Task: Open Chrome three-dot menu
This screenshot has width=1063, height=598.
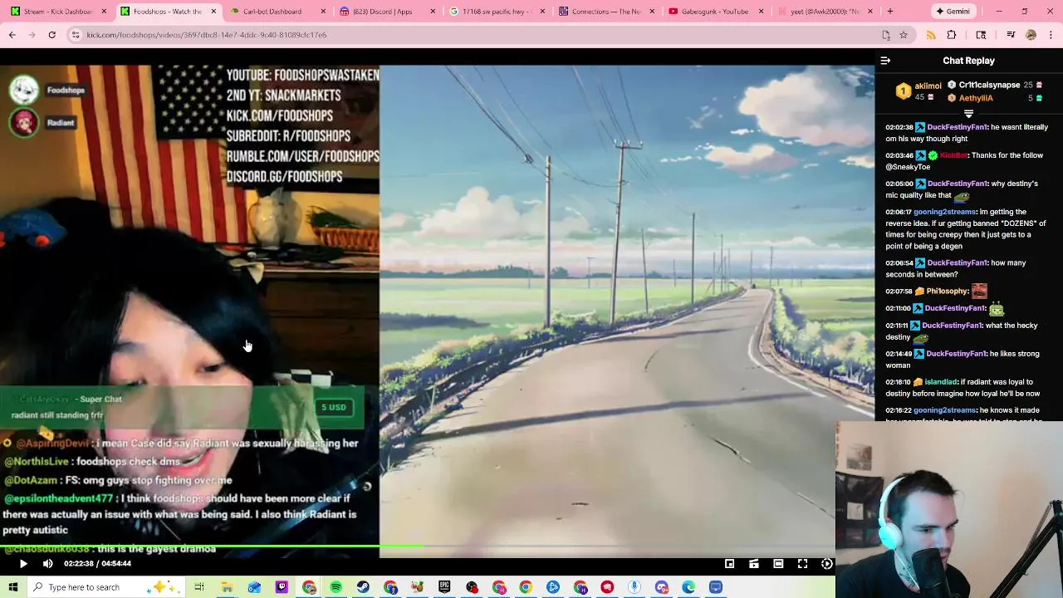Action: coord(1051,35)
